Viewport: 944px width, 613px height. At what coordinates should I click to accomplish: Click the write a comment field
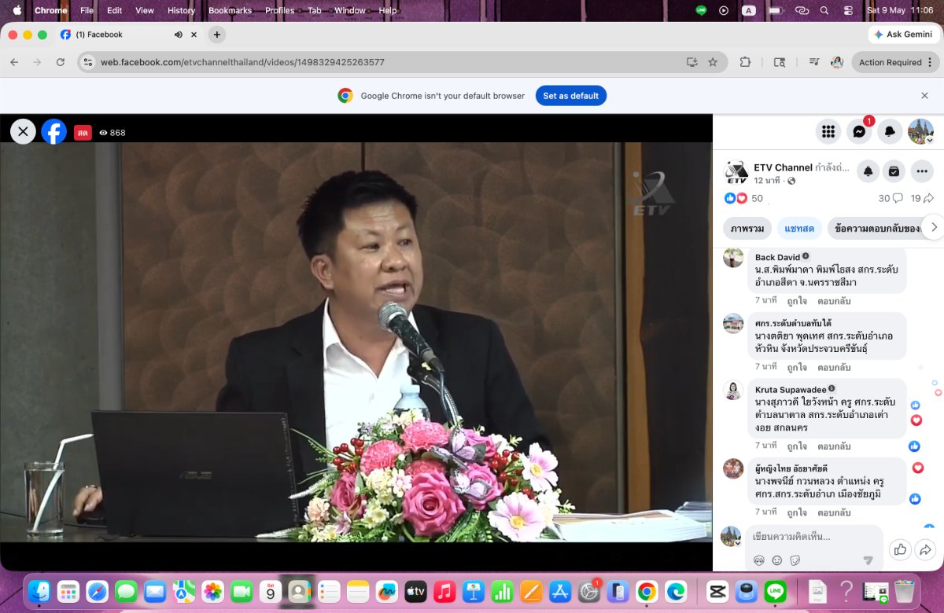coord(813,536)
